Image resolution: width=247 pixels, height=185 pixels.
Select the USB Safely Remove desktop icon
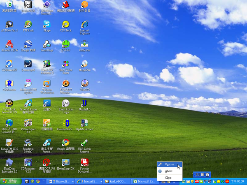tap(85, 146)
